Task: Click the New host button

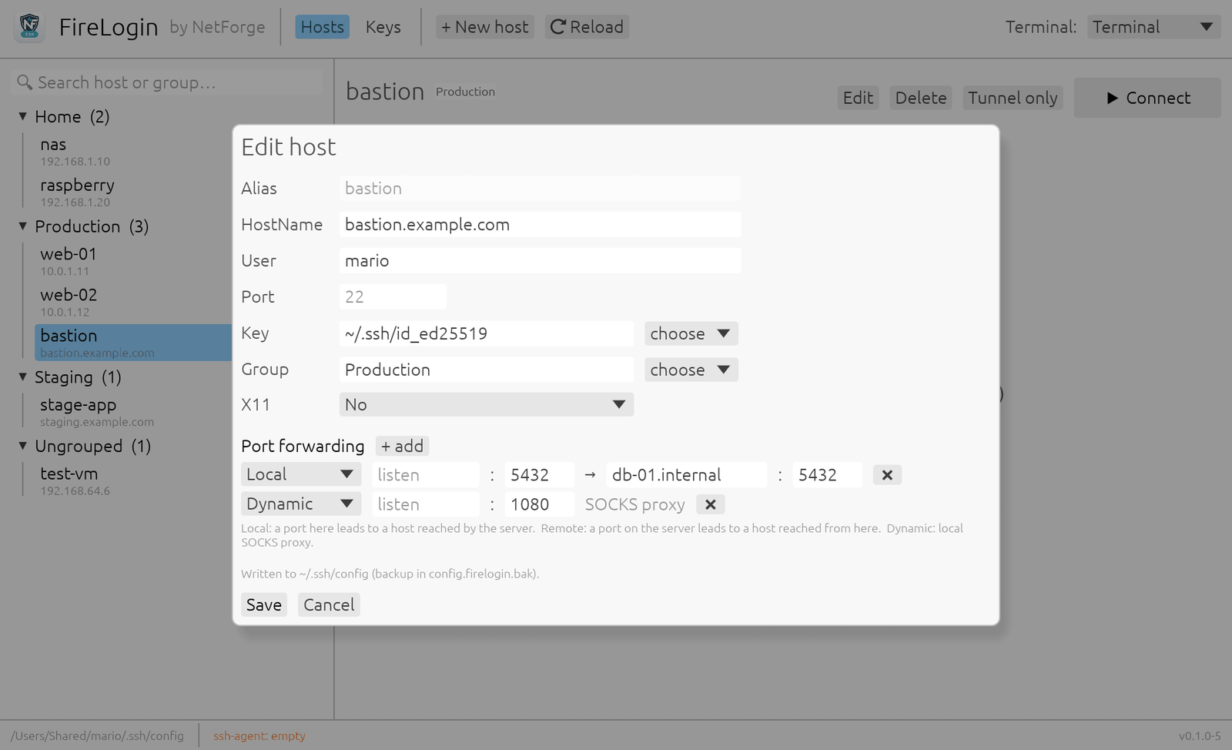Action: point(484,27)
